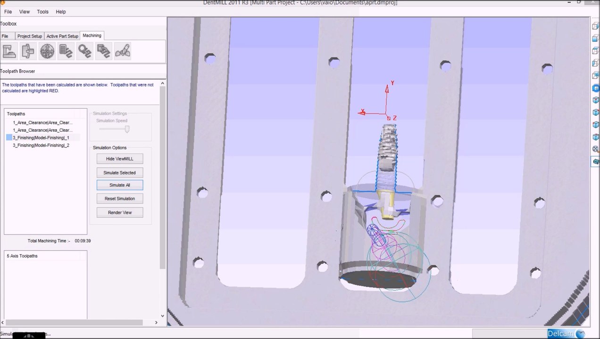The height and width of the screenshot is (339, 600).
Task: Click the highlighted block icon at view toolbar bottom
Action: pos(596,161)
